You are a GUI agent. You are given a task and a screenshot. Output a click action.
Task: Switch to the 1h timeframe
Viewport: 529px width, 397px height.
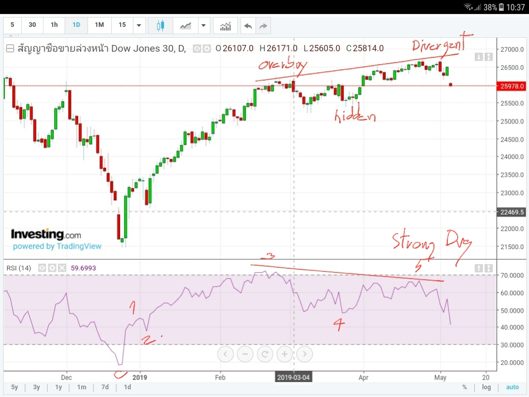pyautogui.click(x=54, y=25)
